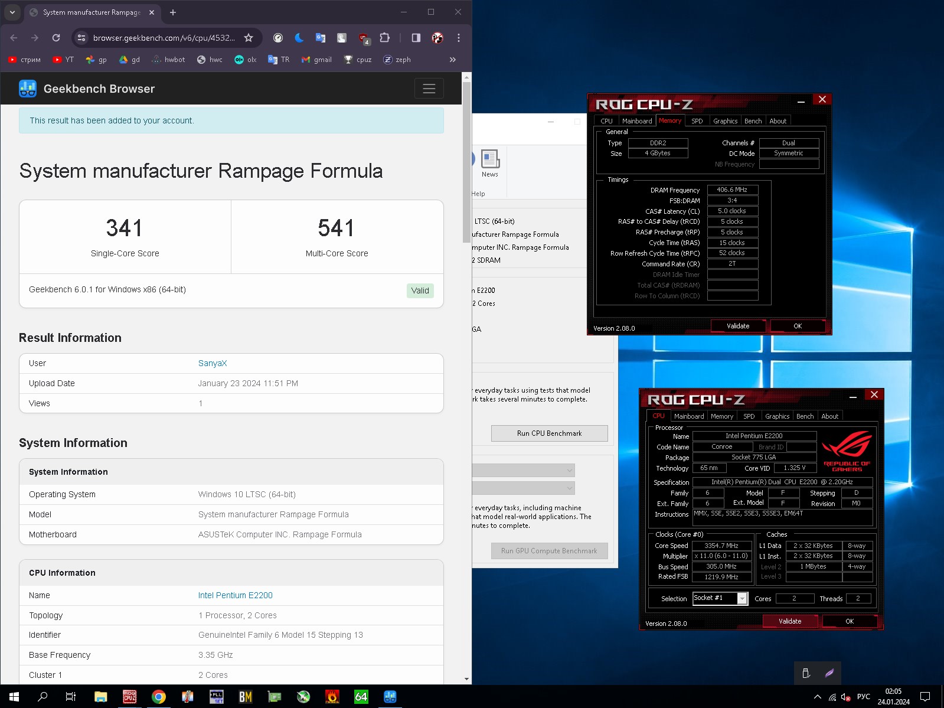Open the Windows notification center
Viewport: 944px width, 708px height.
coord(925,697)
